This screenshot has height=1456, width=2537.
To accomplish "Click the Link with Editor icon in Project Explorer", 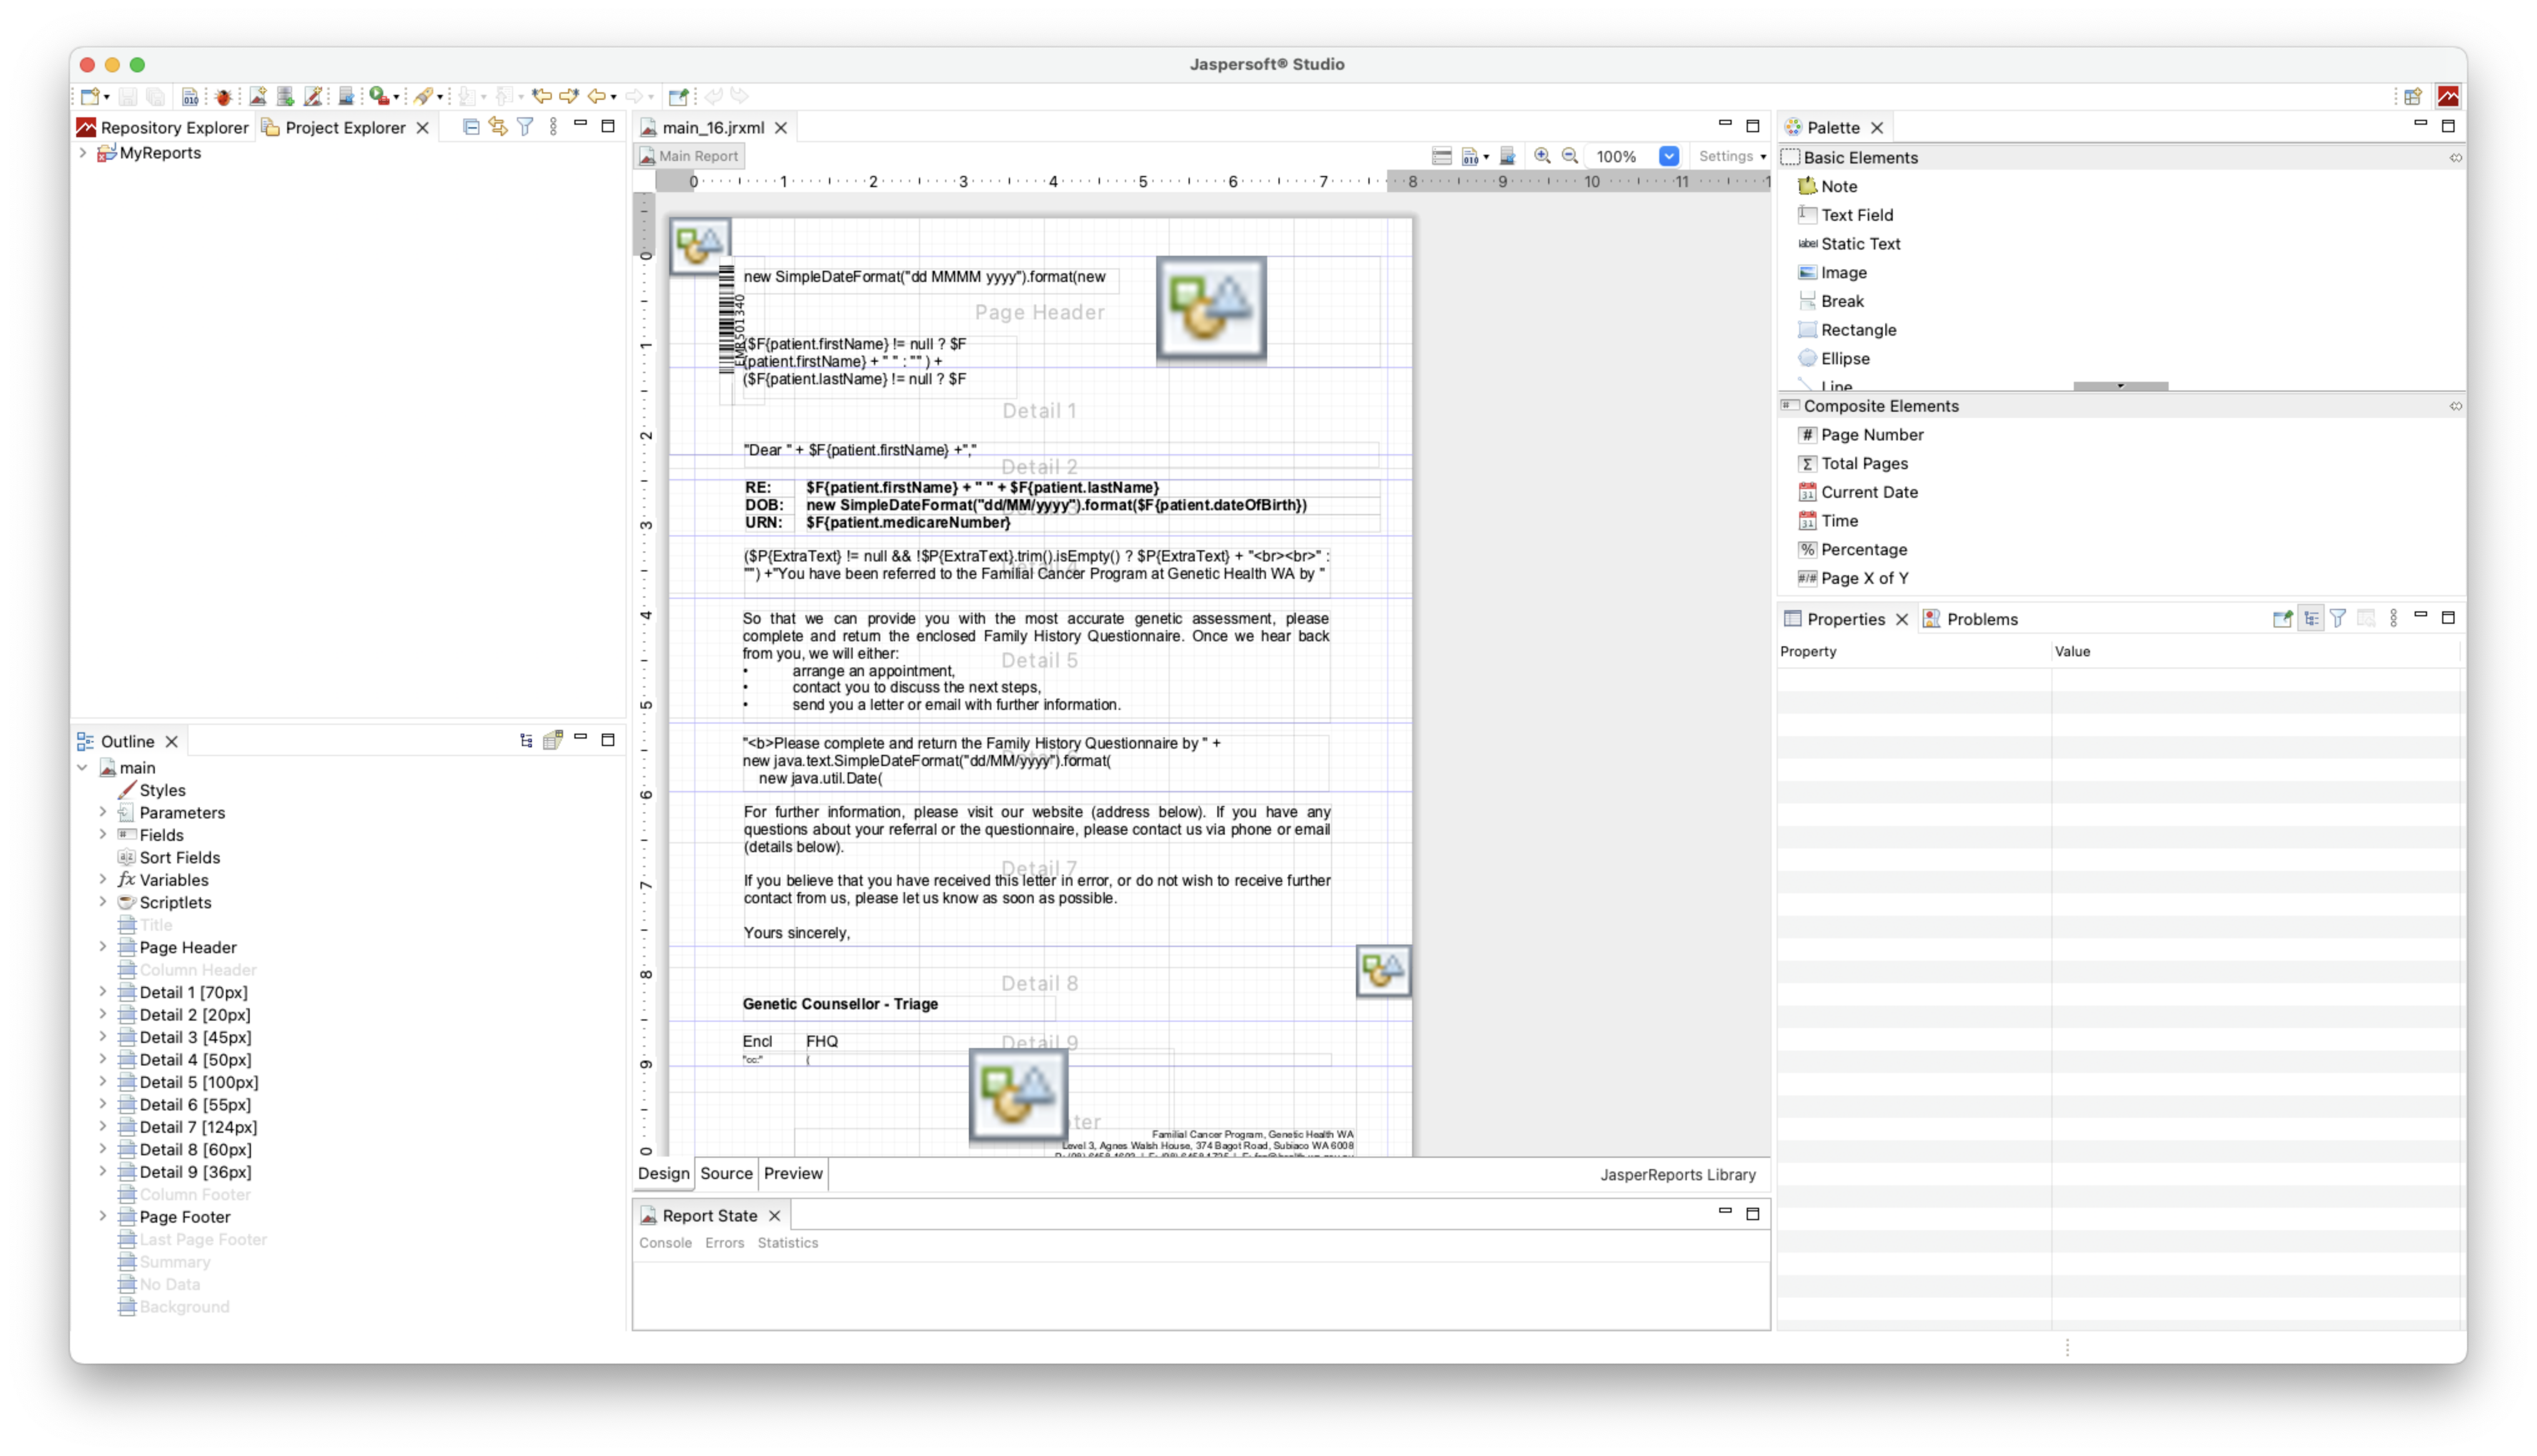I will pyautogui.click(x=498, y=126).
